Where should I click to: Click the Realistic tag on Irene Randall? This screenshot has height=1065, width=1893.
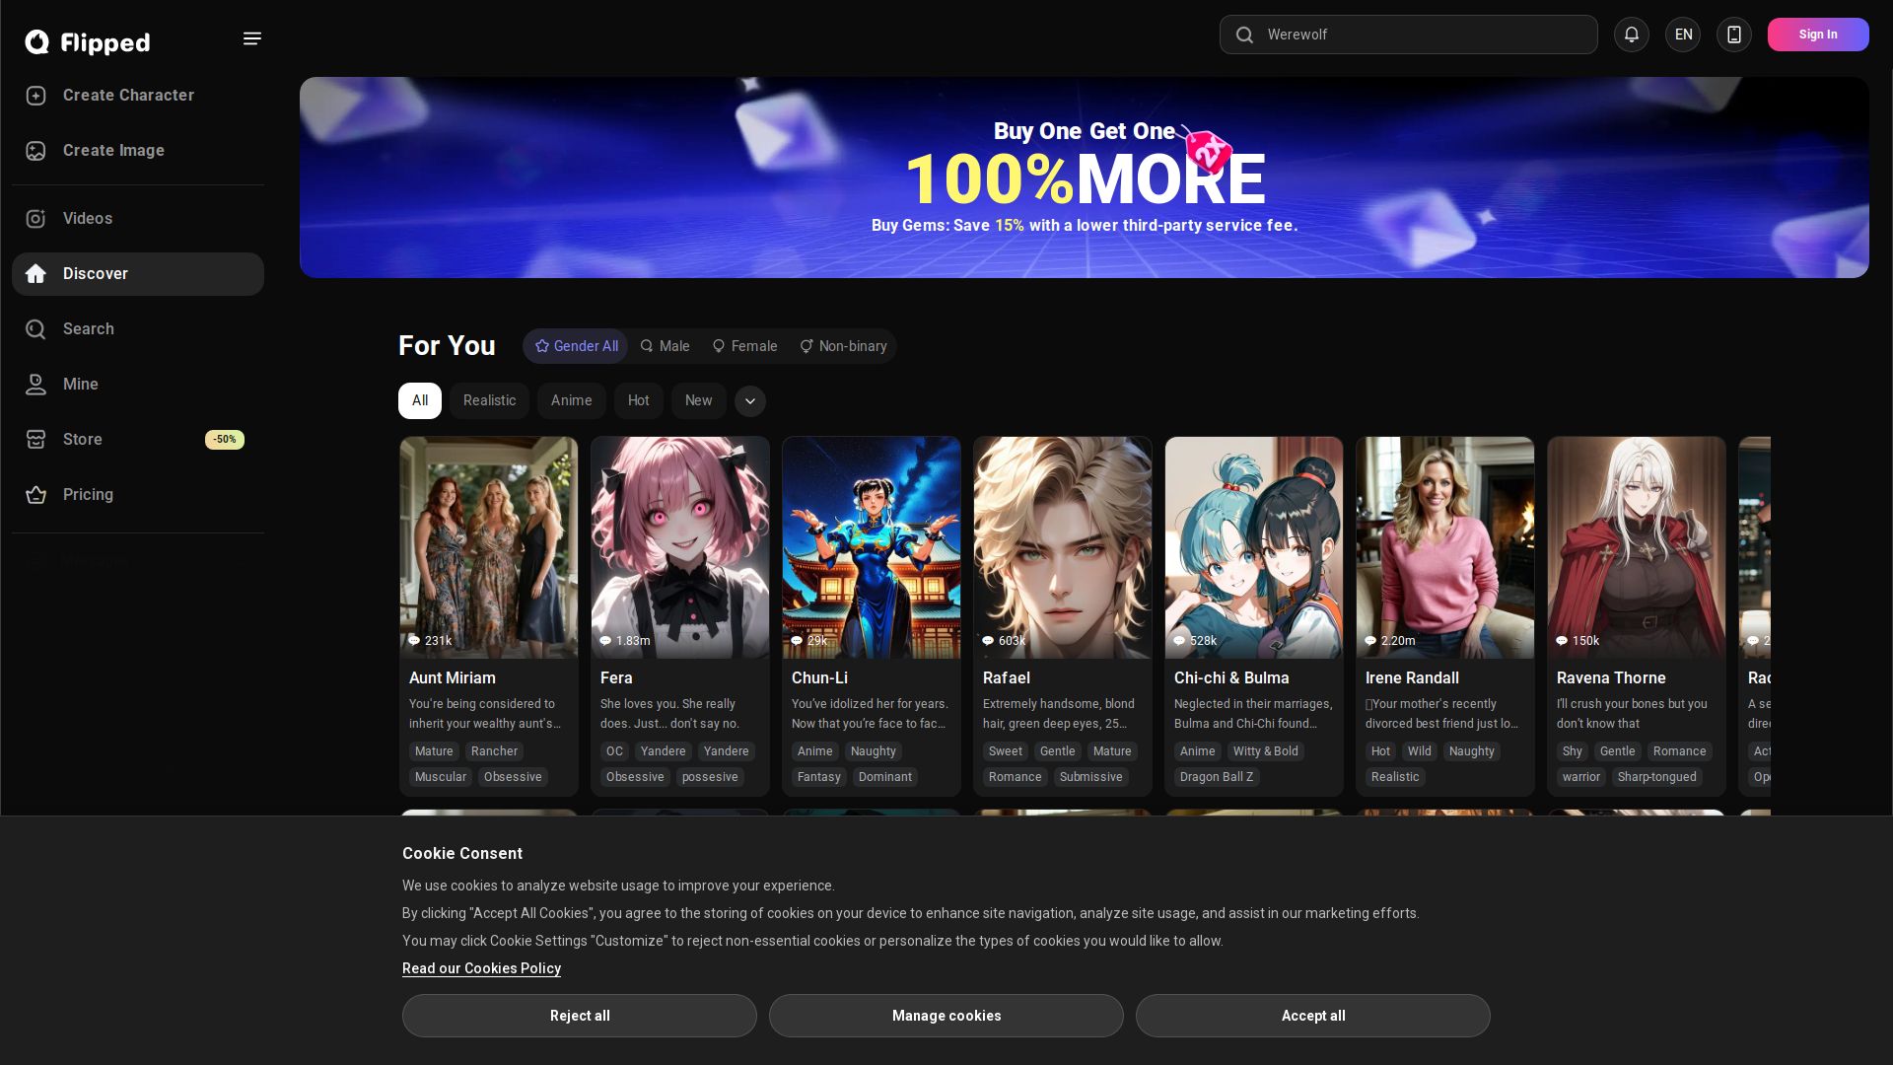coord(1395,777)
